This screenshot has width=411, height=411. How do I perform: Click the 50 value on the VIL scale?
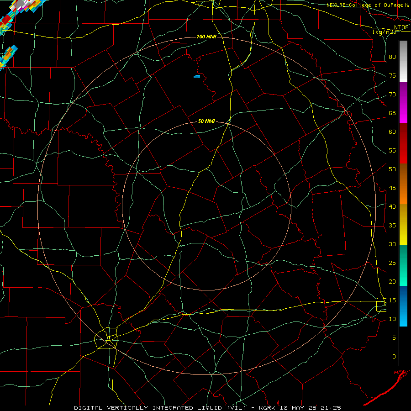(x=392, y=169)
